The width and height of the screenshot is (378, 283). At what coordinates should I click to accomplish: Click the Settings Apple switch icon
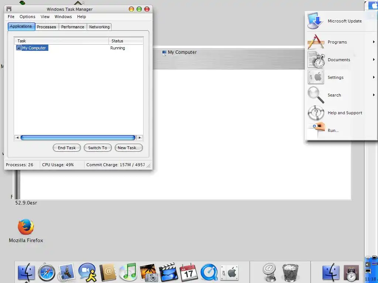(x=316, y=77)
